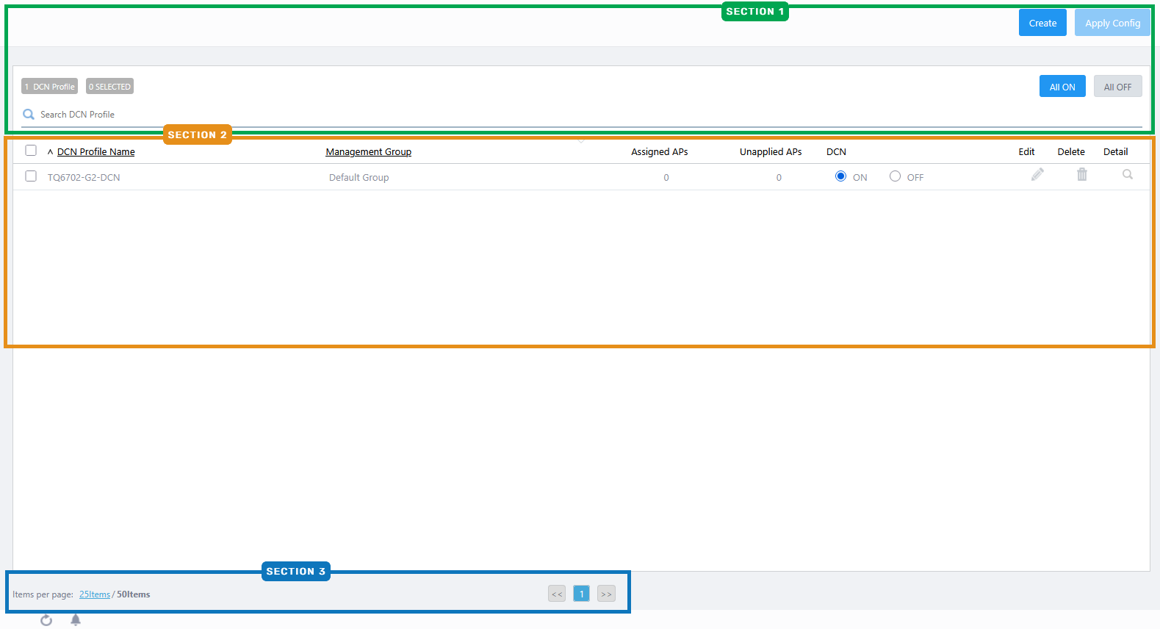Set items per page to 25Items
Screen dimensions: 1160x629
[x=95, y=594]
